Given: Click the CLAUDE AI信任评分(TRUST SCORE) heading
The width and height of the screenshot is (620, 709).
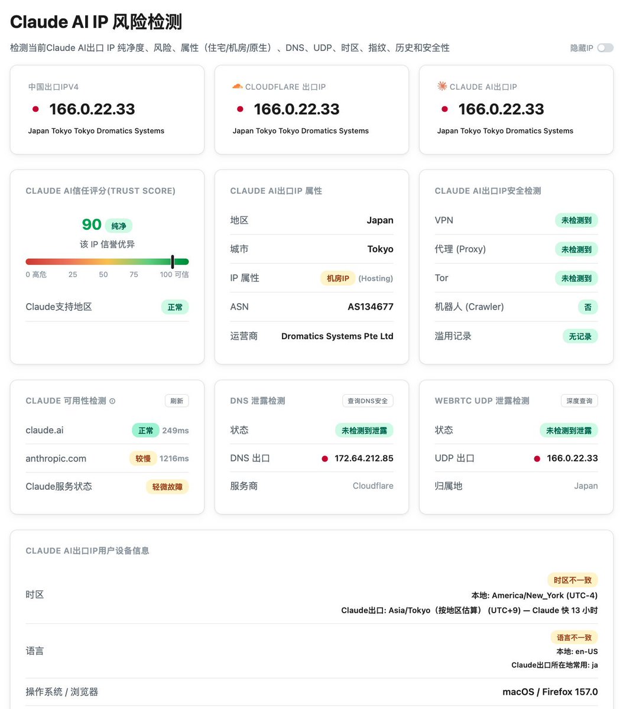Looking at the screenshot, I should (x=100, y=191).
